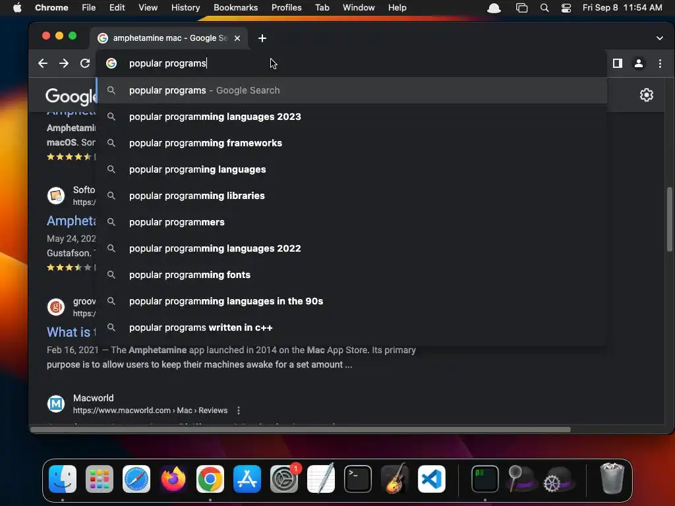
Task: Open Launchpad from the Dock
Action: 100,479
